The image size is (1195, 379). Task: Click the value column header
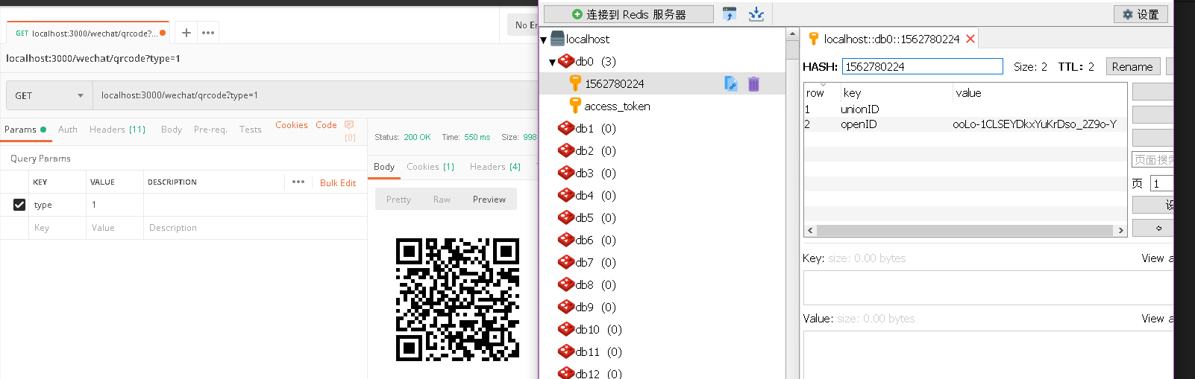pos(1039,92)
